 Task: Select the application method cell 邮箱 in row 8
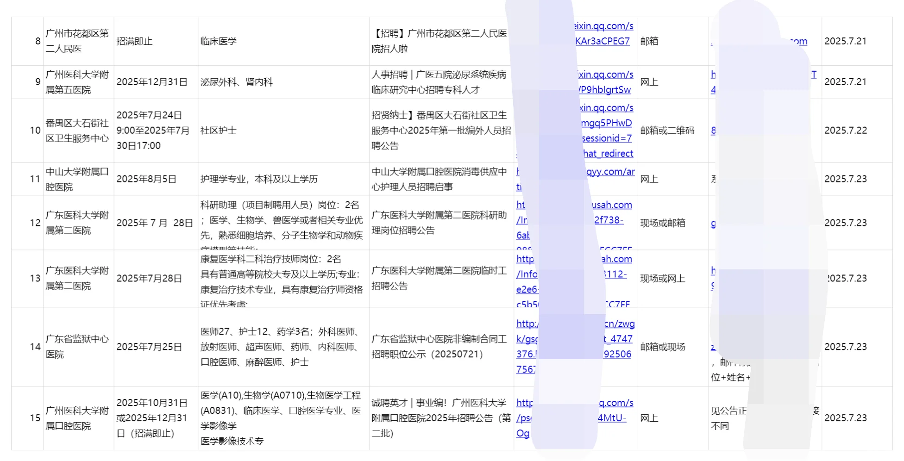pos(673,41)
